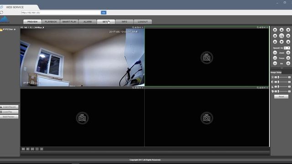292x164 pixels.
Task: Focus the URL address field
Action: [61, 13]
